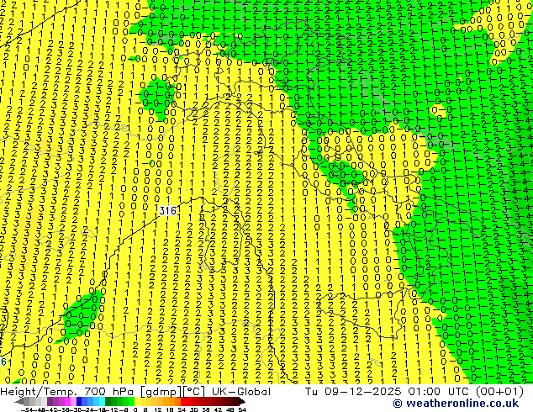Click the (00+01) forecast offset text
533x412 pixels.
point(499,392)
